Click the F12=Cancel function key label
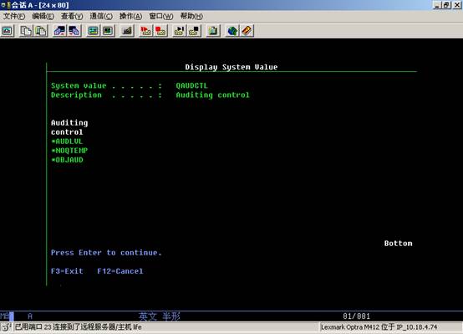 pos(120,271)
